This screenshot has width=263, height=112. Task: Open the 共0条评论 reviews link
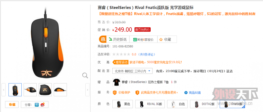pos(146,54)
